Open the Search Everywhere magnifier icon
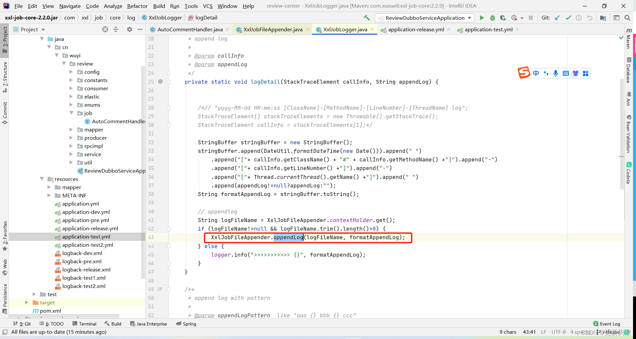This screenshot has height=339, width=636. pyautogui.click(x=627, y=18)
